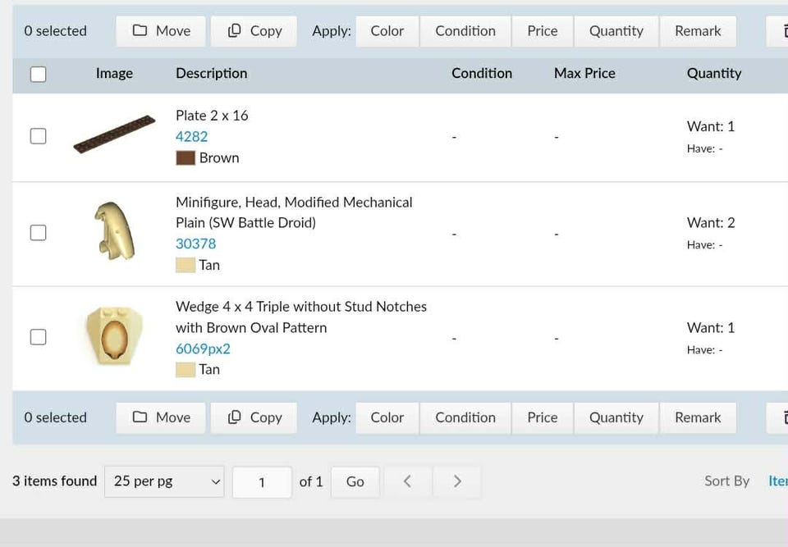The height and width of the screenshot is (547, 788).
Task: Click the bottom Copy button
Action: tap(254, 417)
